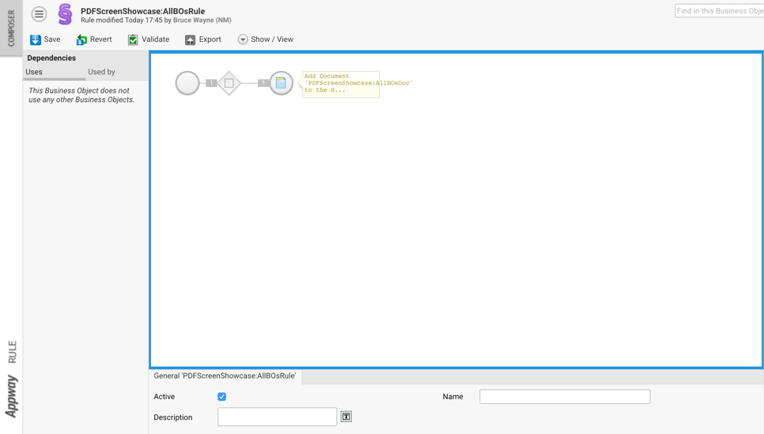Click 'This Business Object does not use' message
This screenshot has width=764, height=434.
[x=81, y=95]
